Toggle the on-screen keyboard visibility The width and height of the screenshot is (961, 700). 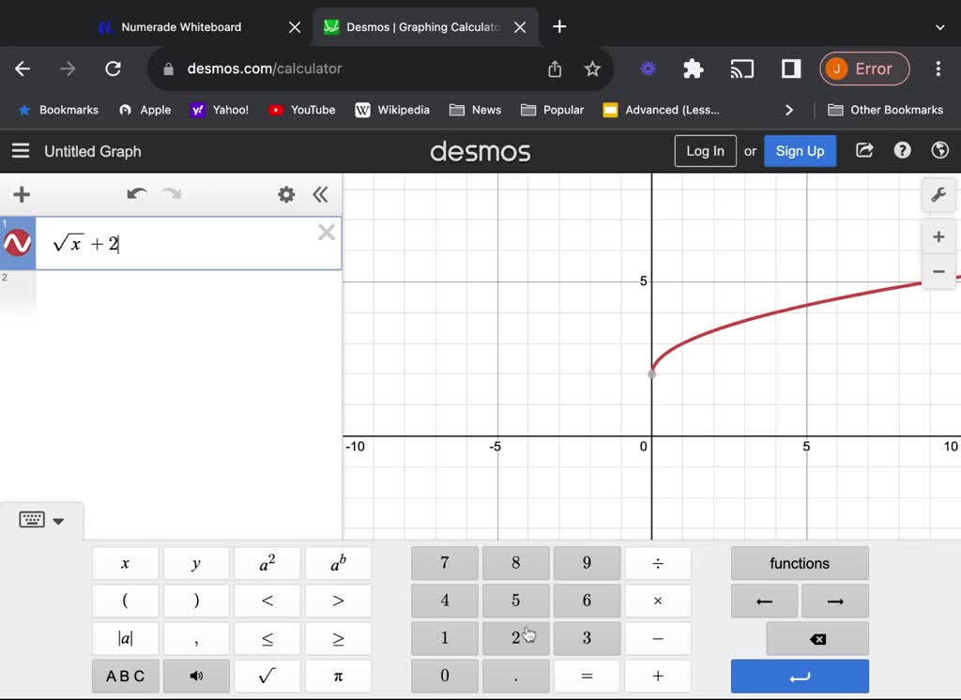click(x=31, y=520)
